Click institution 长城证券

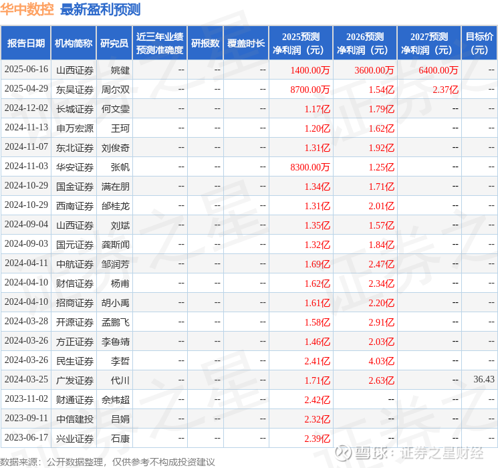(75, 109)
